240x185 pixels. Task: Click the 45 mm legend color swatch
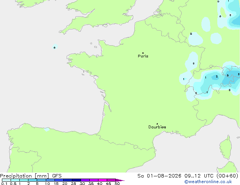pos(111,180)
